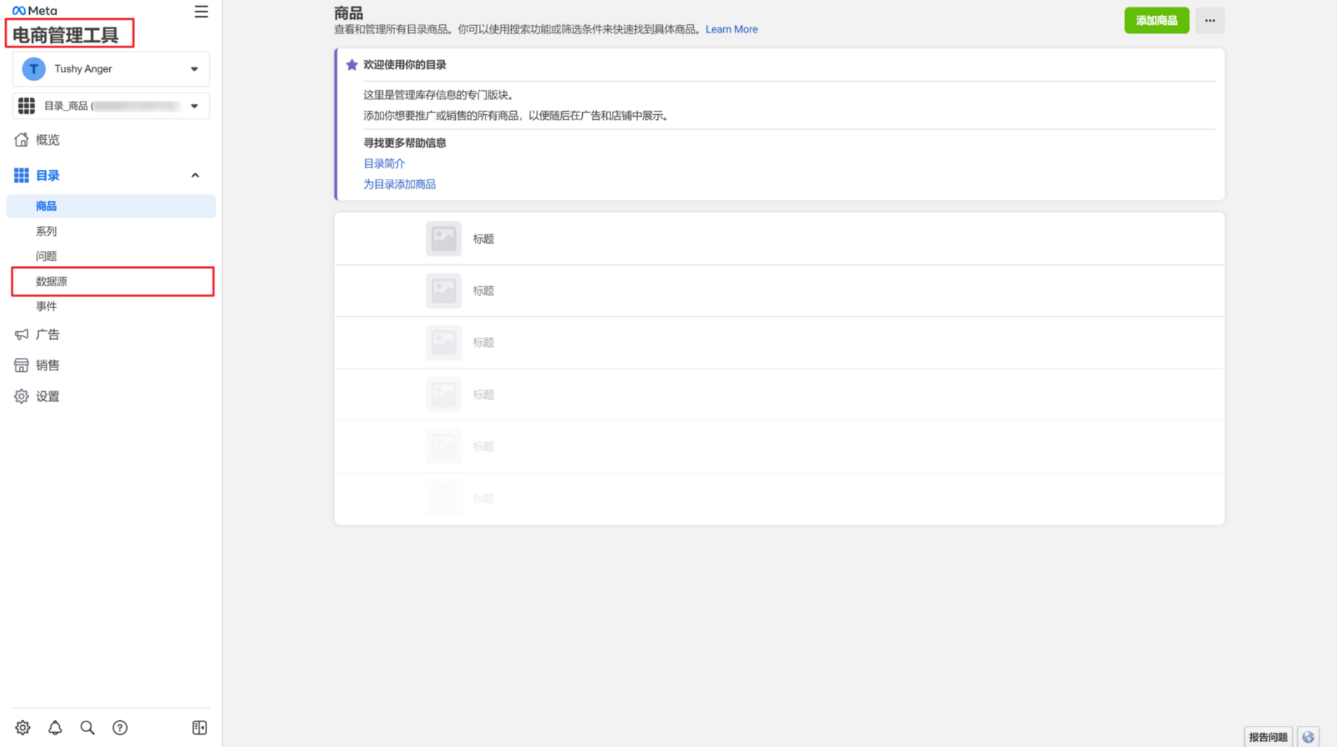
Task: Click the Meta logo
Action: pos(35,11)
